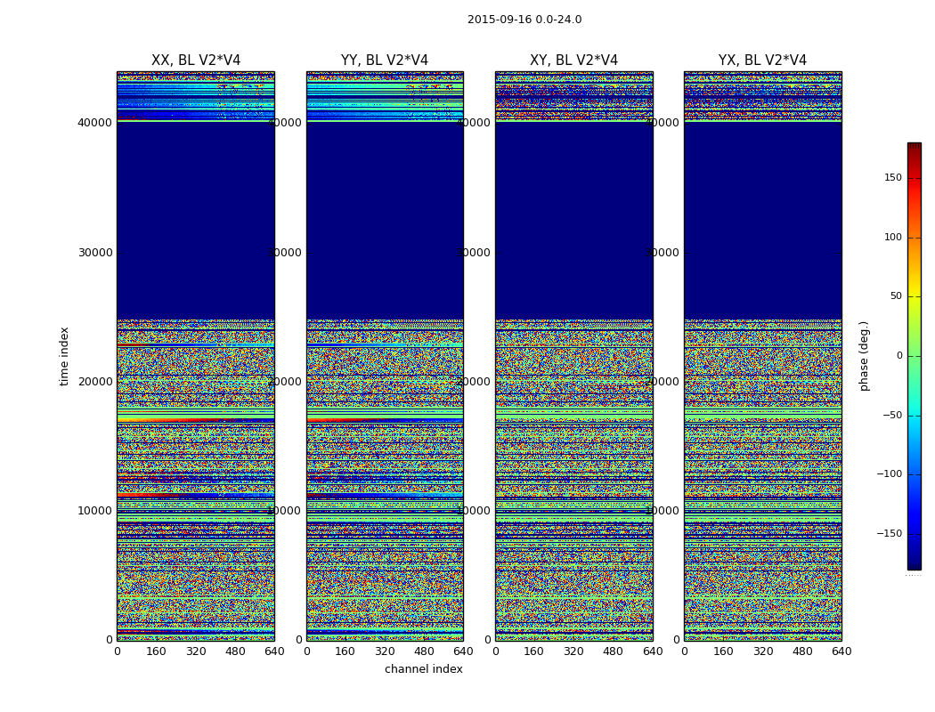
Task: Click the colorbar tick label 0
Action: tap(899, 356)
